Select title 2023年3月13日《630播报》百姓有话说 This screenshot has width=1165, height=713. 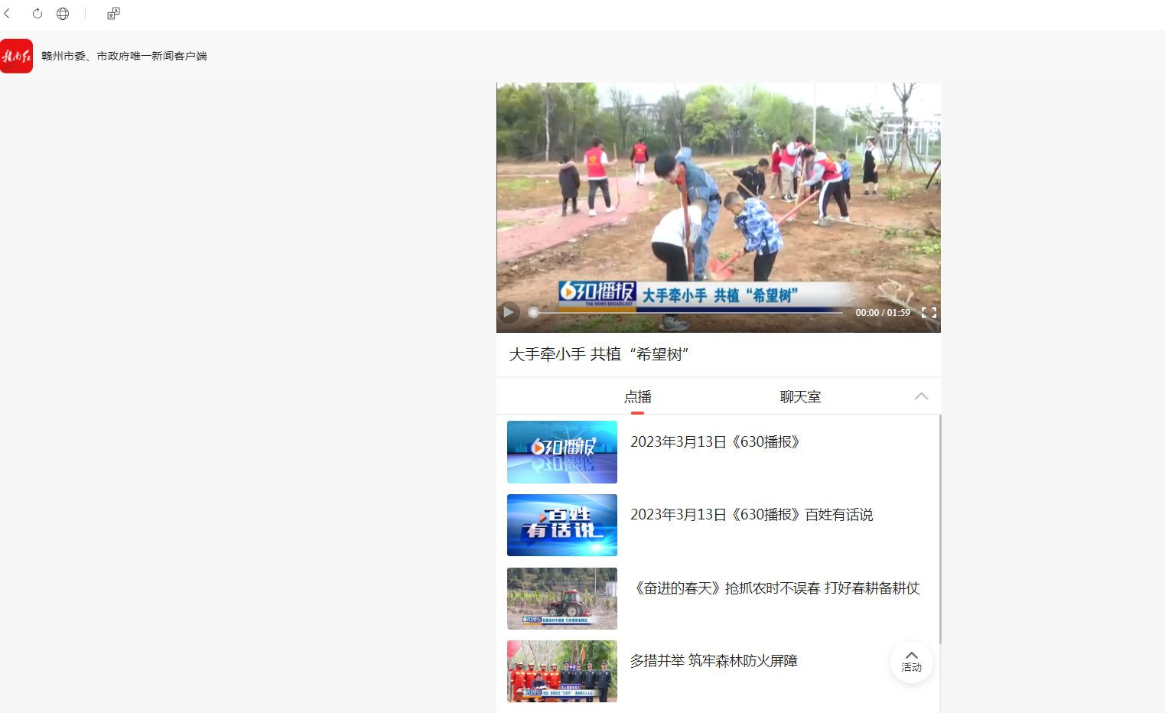click(752, 515)
